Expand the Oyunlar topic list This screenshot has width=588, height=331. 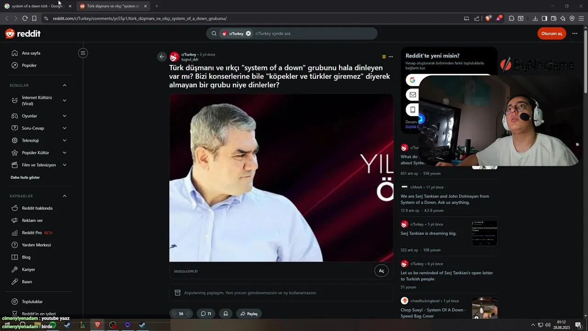[x=65, y=116]
